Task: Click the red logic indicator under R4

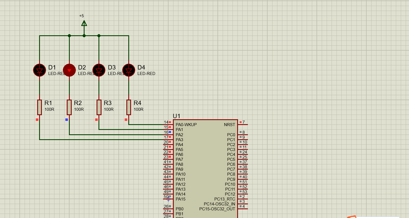Action: (x=126, y=120)
